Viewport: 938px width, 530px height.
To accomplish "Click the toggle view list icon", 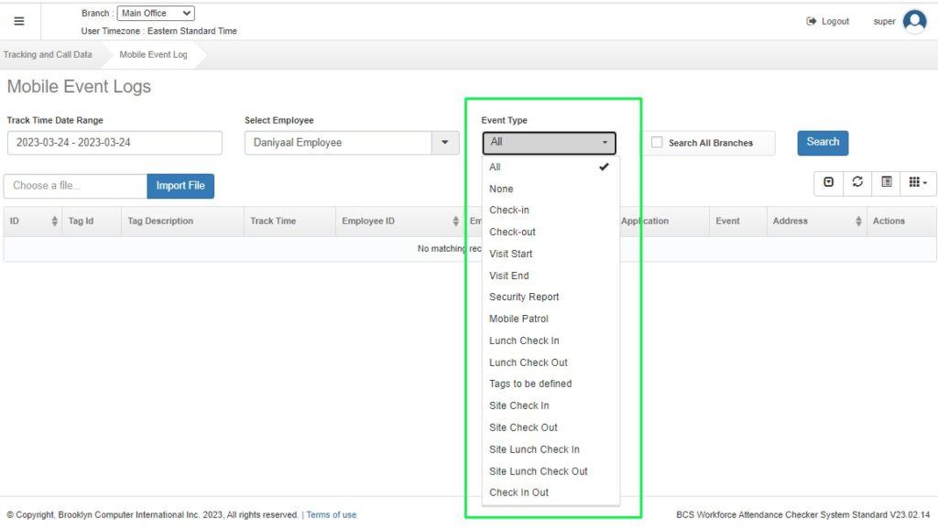I will [x=886, y=183].
